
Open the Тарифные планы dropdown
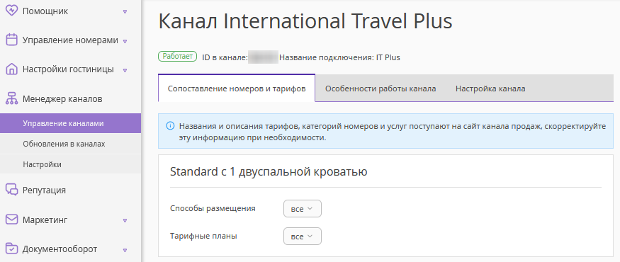(x=303, y=237)
